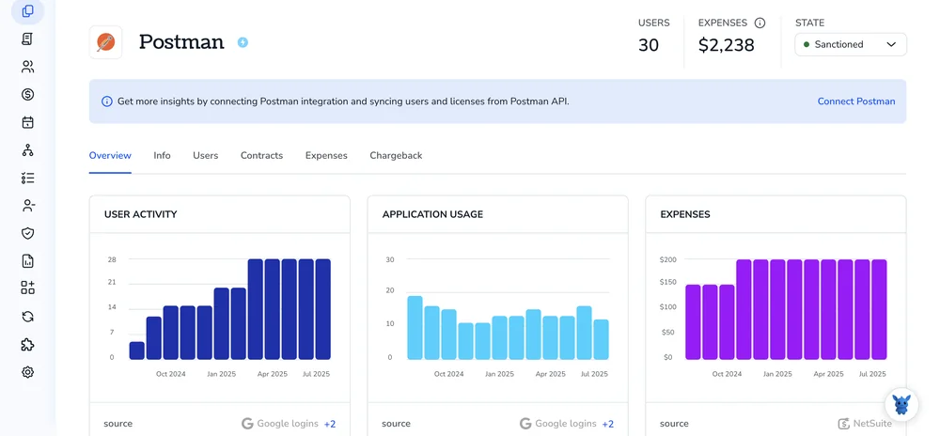Switch to the Info tab
940x436 pixels.
pos(162,155)
